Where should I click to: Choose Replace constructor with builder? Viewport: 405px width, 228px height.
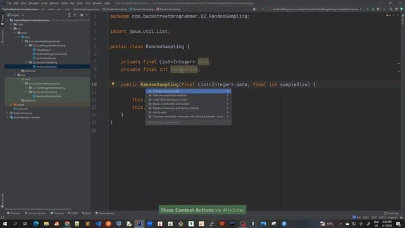189,104
